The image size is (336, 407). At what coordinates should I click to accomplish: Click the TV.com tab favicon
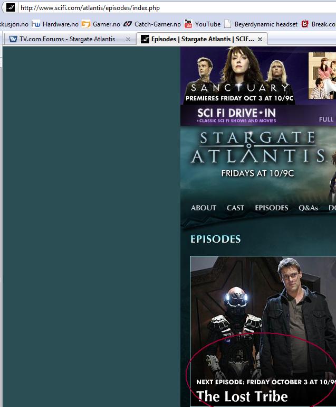click(13, 39)
